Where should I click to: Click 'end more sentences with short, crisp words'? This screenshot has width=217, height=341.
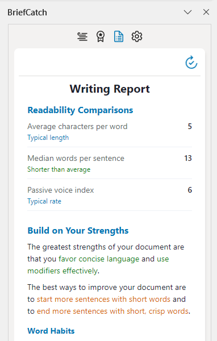(x=112, y=311)
